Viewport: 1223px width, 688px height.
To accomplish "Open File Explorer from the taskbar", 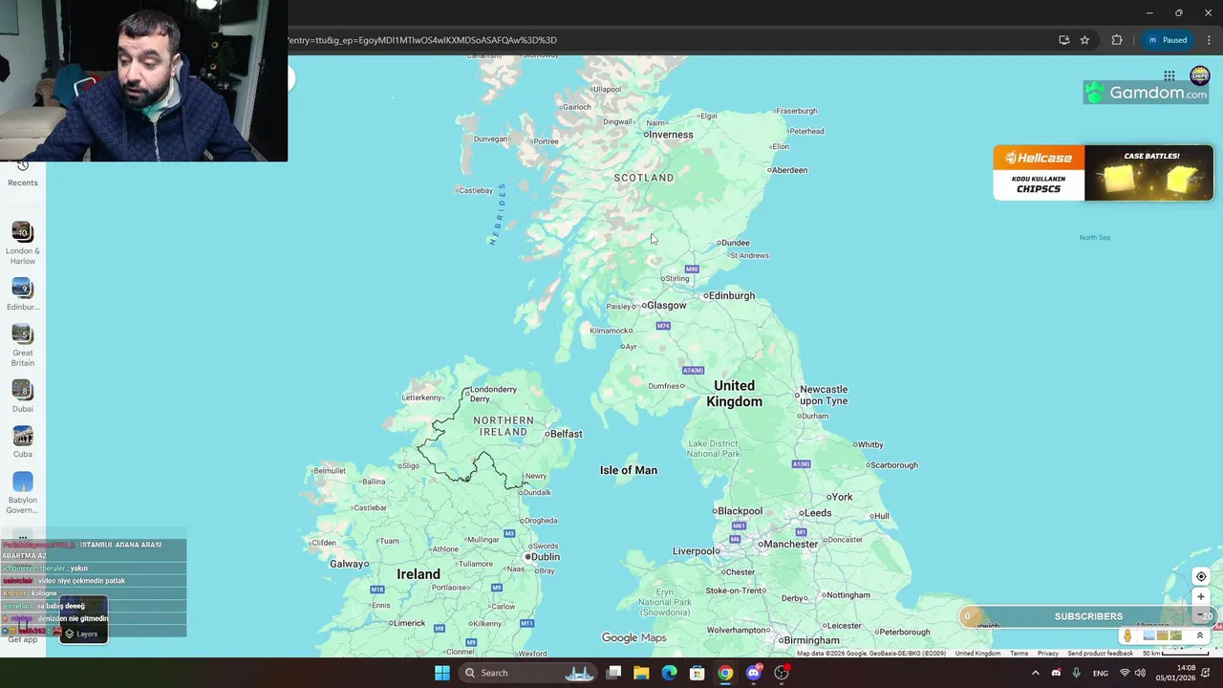I will coord(641,673).
